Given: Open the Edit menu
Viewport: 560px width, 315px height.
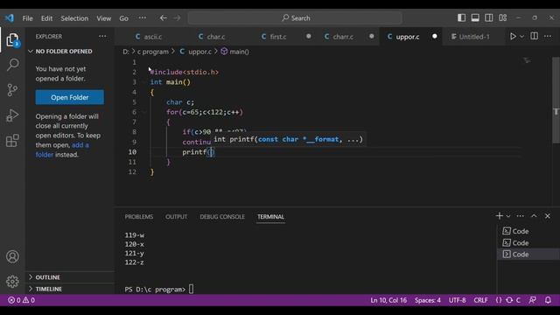Looking at the screenshot, I should tap(46, 18).
